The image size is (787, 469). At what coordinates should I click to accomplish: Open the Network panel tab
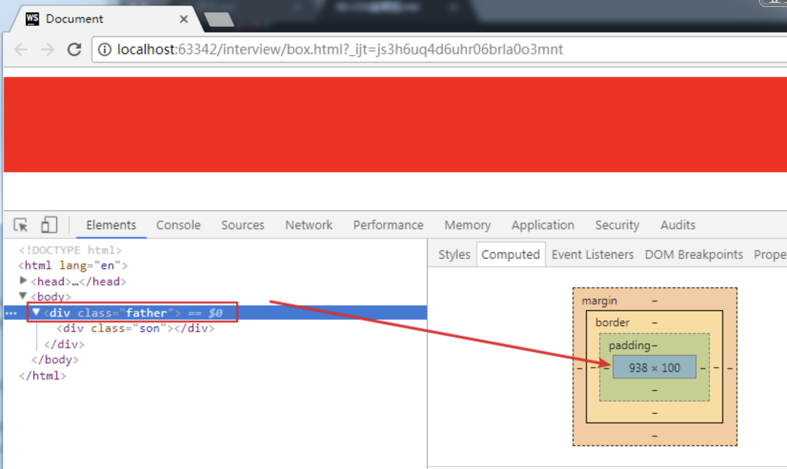pos(309,225)
